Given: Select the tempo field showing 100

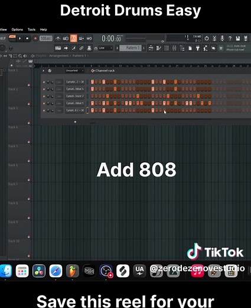Looking at the screenshot, I should coord(46,38).
